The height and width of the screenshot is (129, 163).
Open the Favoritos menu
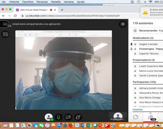pyautogui.click(x=28, y=2)
